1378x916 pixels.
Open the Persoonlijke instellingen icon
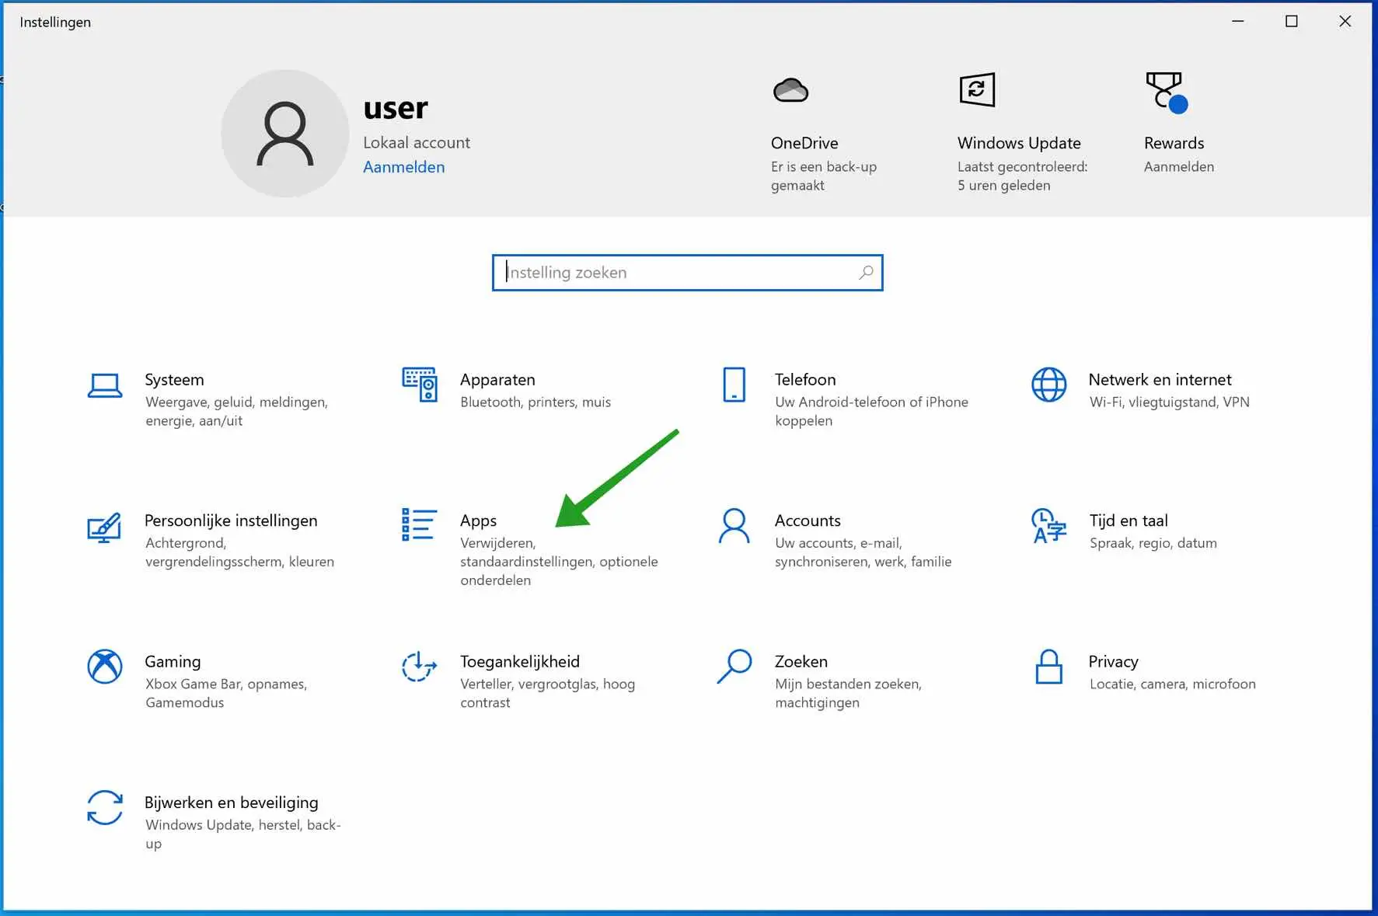(x=104, y=527)
